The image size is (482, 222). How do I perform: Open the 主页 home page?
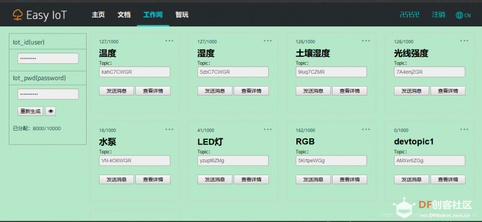point(98,15)
